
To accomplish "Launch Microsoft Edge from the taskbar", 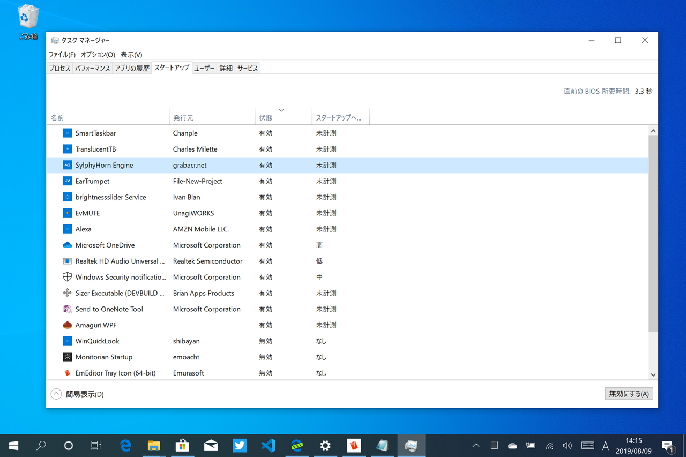I will pos(125,446).
